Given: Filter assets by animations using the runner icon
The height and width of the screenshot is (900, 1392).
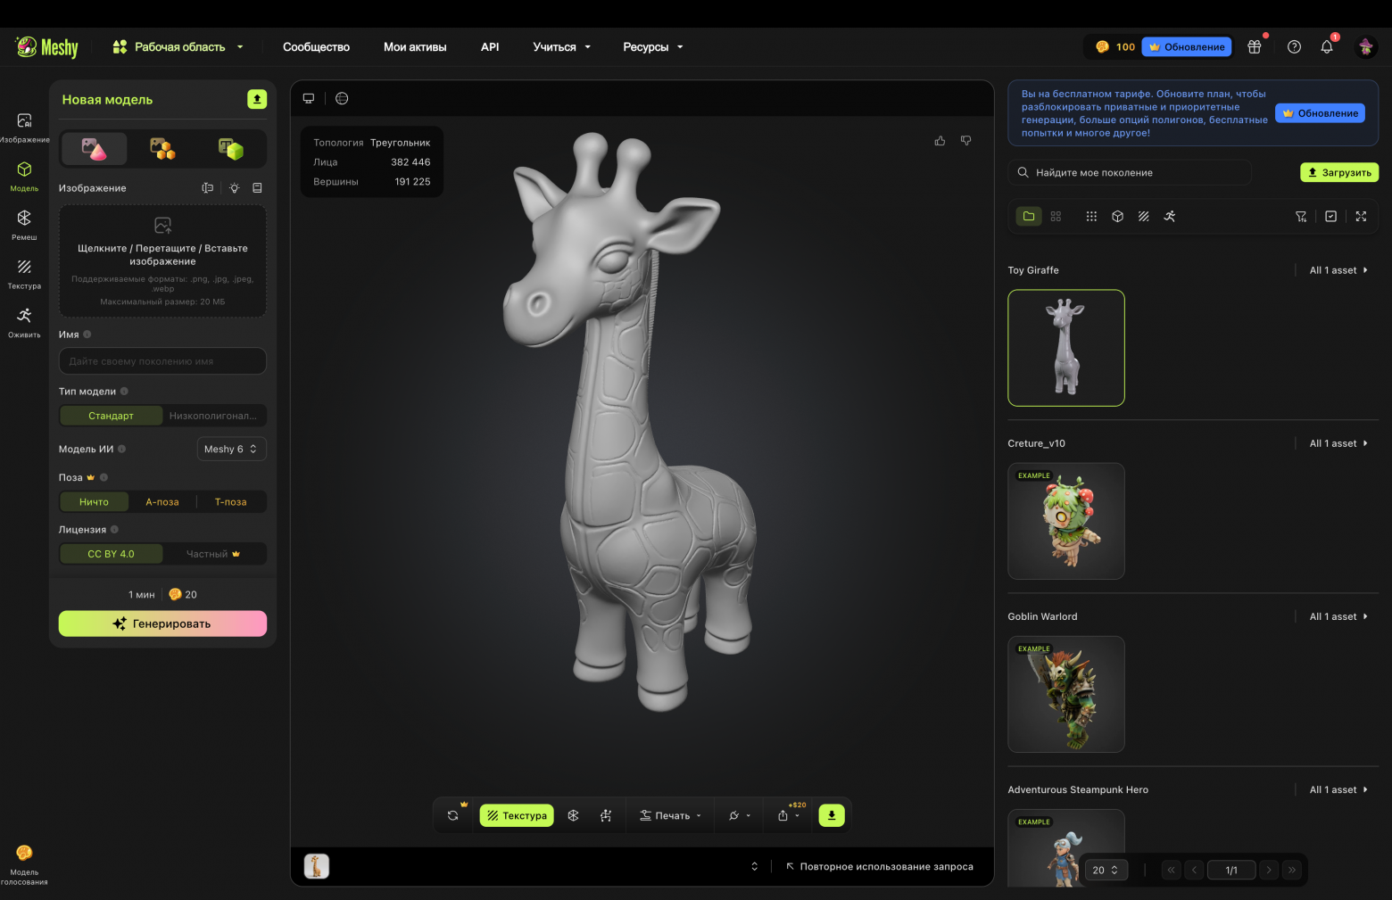Looking at the screenshot, I should 1170,216.
